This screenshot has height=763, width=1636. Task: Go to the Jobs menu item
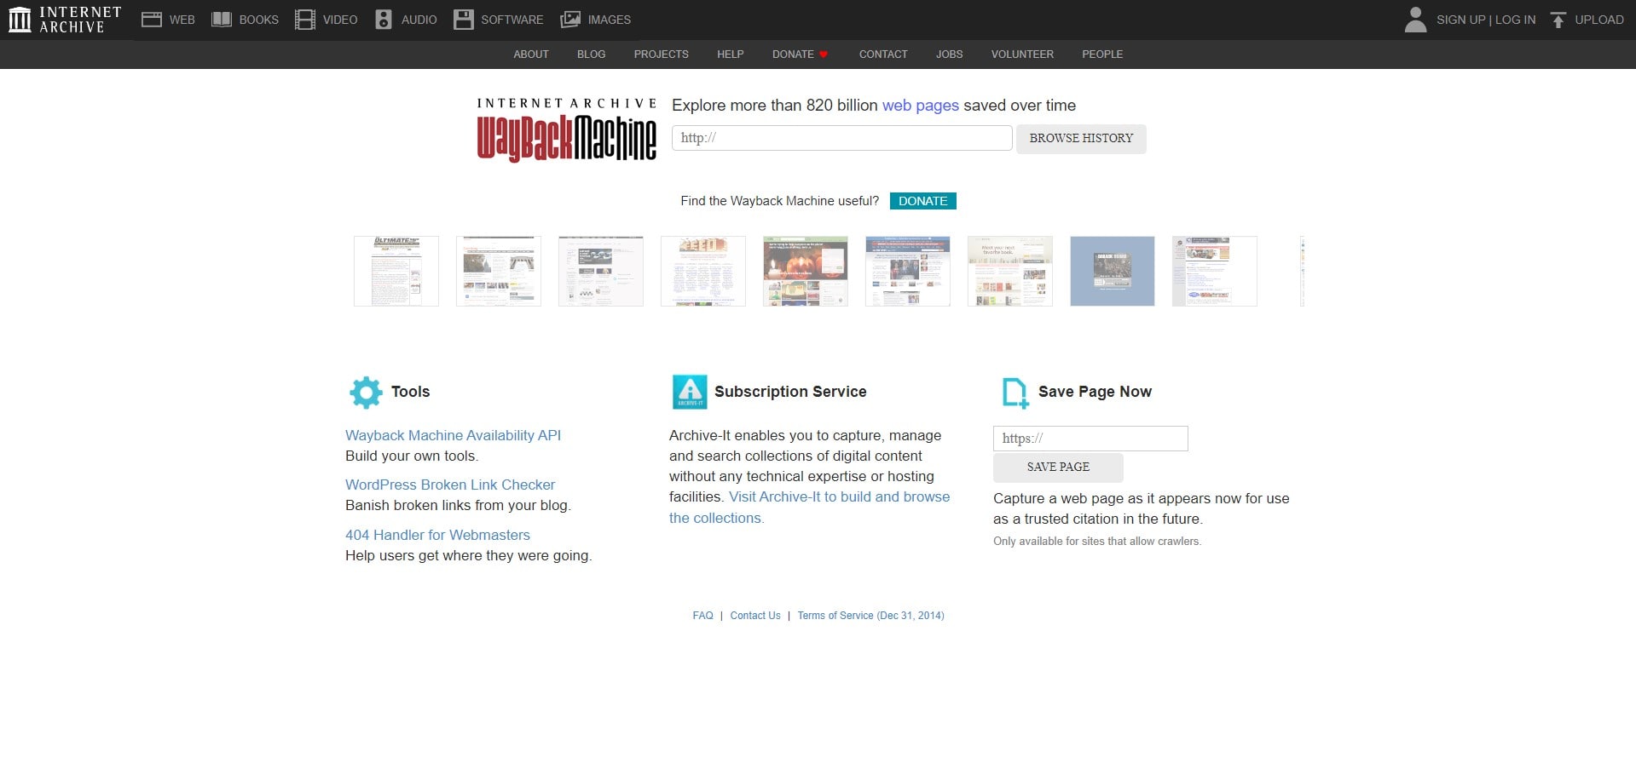click(x=949, y=54)
